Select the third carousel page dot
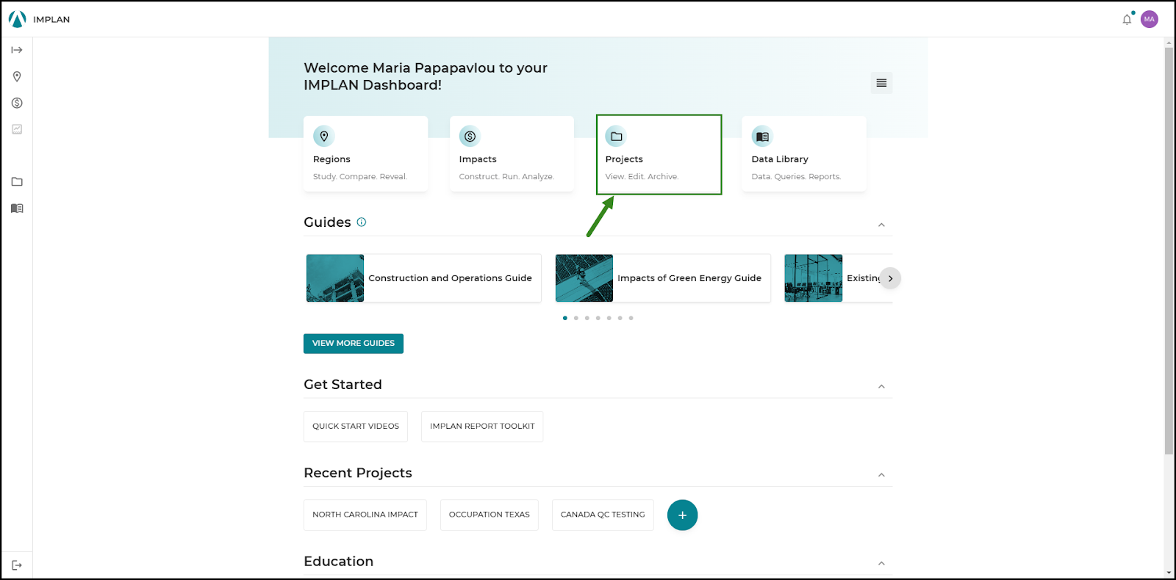Screen dimensions: 1176x580 (587, 318)
